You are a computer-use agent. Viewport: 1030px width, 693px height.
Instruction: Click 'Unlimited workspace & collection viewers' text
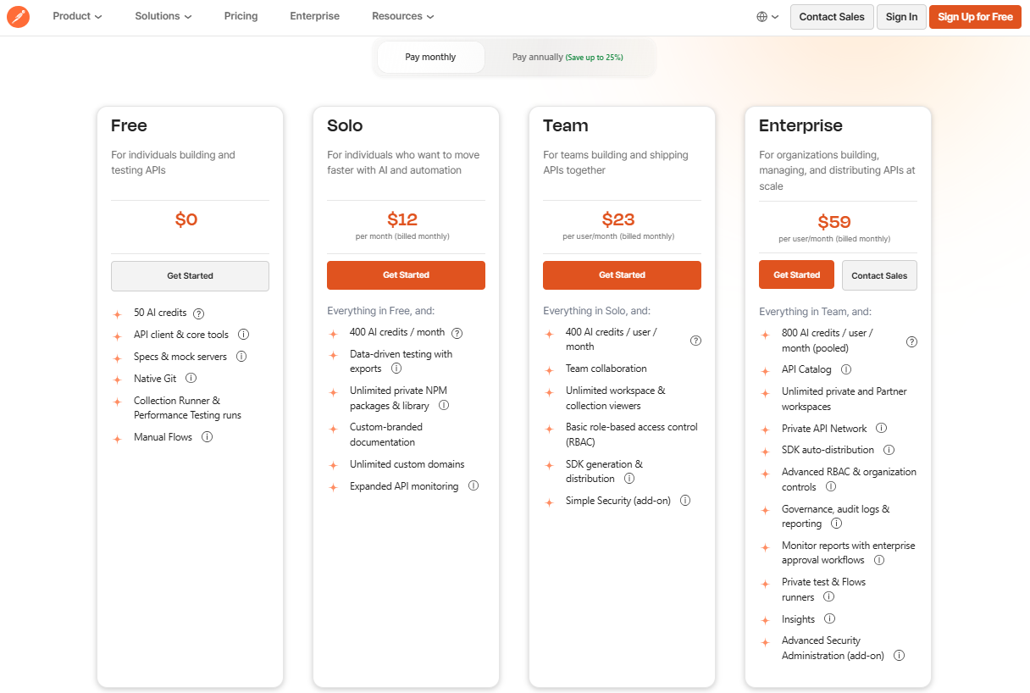616,398
